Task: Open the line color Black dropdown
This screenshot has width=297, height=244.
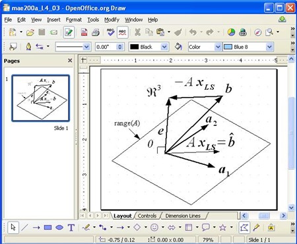Action: (x=164, y=47)
